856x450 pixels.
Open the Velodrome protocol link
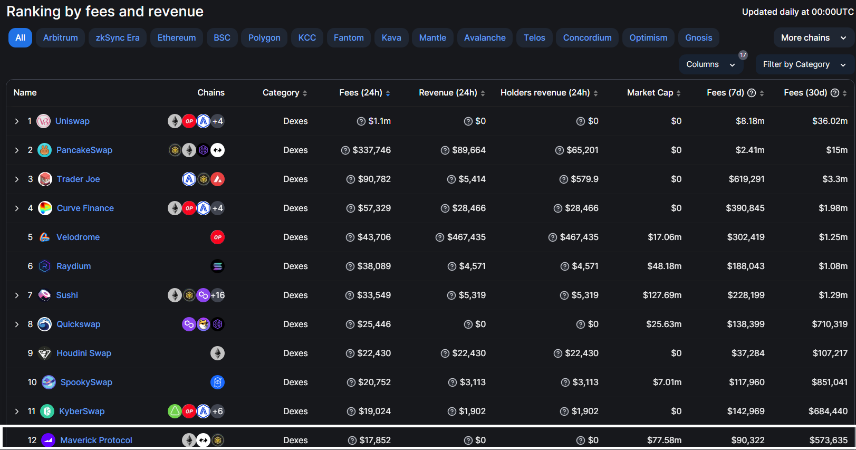(78, 237)
